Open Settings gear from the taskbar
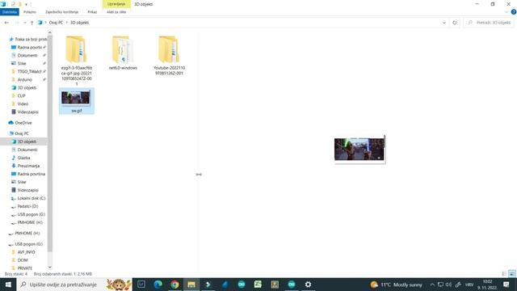 point(308,285)
